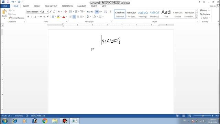The width and height of the screenshot is (220, 124).
Task: Shrink font size with A-down icon
Action: pos(54,12)
